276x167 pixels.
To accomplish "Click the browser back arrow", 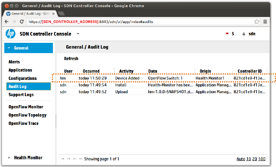I will point(6,22).
